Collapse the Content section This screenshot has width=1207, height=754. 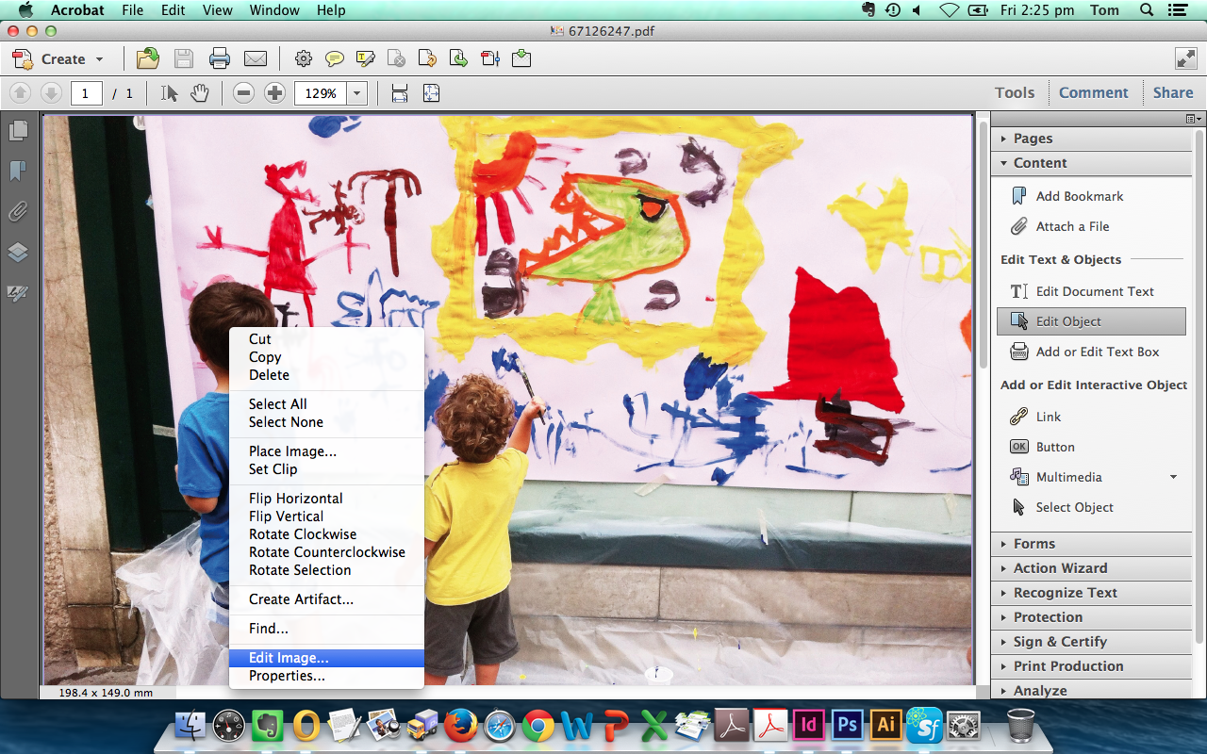pyautogui.click(x=1091, y=162)
